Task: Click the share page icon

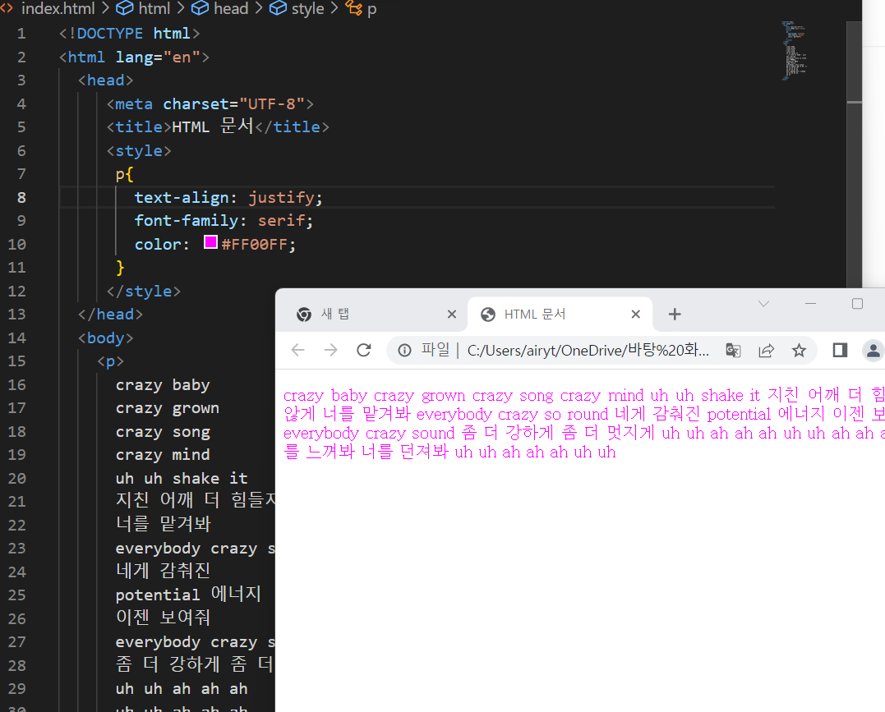Action: (766, 351)
